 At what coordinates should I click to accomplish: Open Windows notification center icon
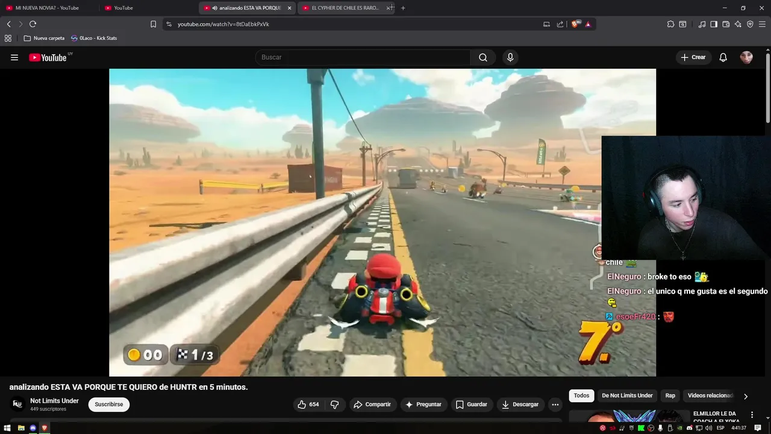[758, 428]
